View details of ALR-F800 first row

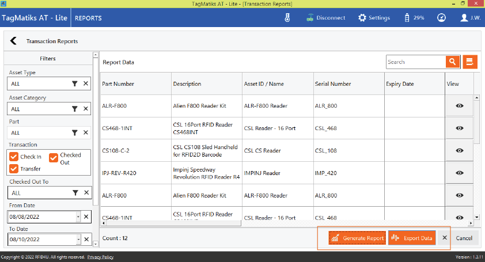coord(459,106)
